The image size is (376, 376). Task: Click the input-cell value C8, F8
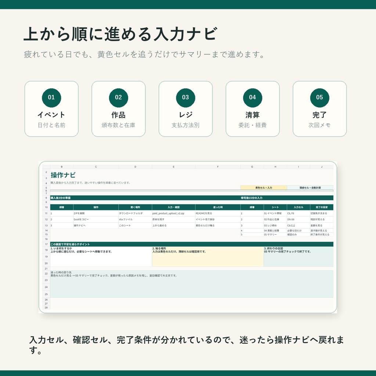pyautogui.click(x=298, y=213)
